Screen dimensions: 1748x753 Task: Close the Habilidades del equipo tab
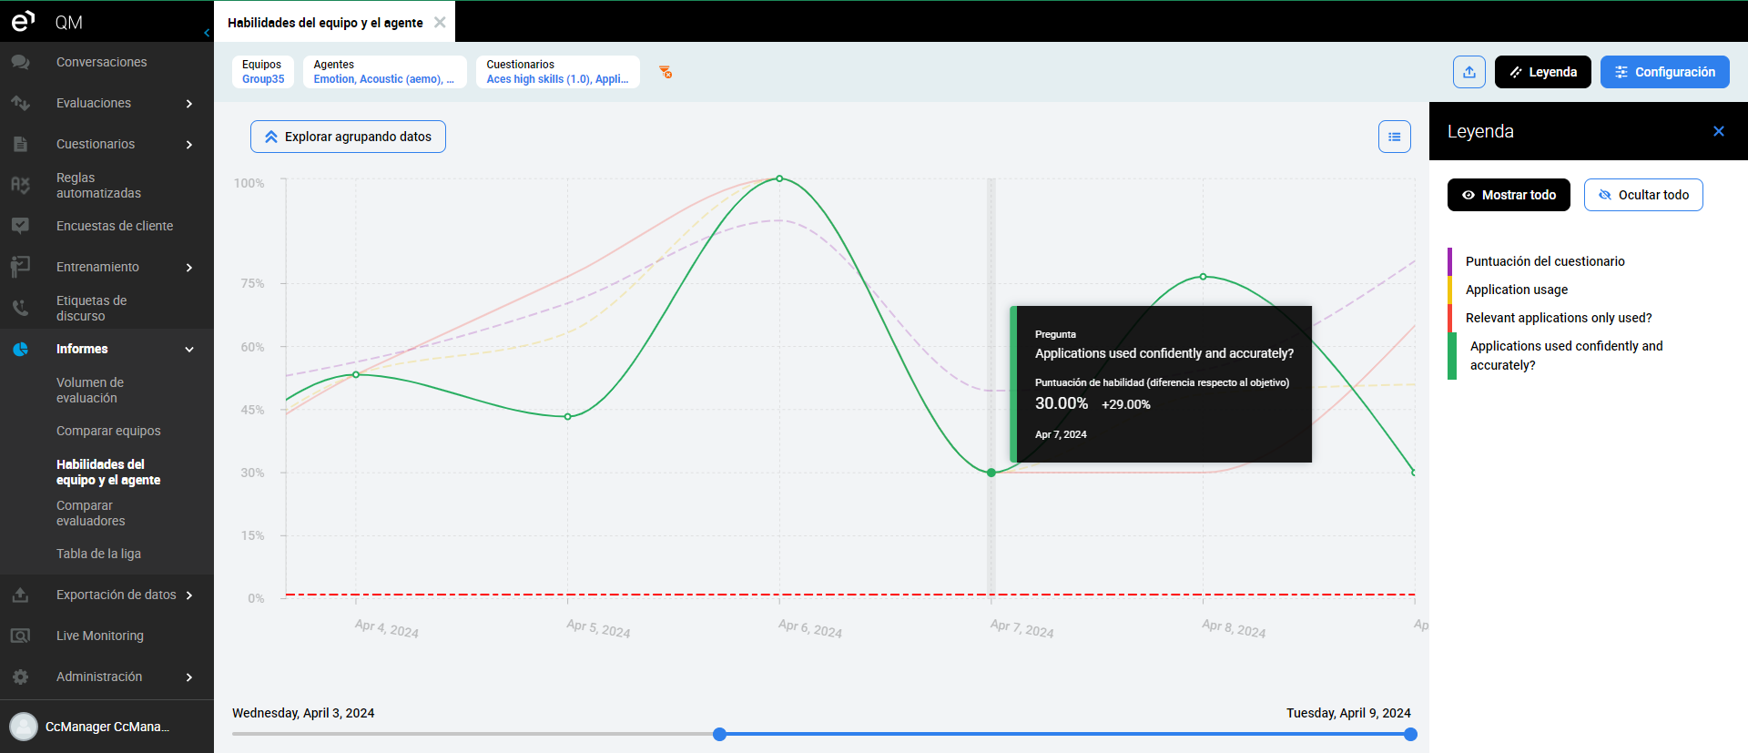(x=440, y=22)
